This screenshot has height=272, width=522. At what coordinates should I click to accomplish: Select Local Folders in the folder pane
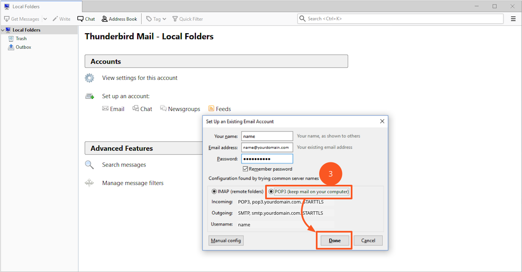click(27, 30)
